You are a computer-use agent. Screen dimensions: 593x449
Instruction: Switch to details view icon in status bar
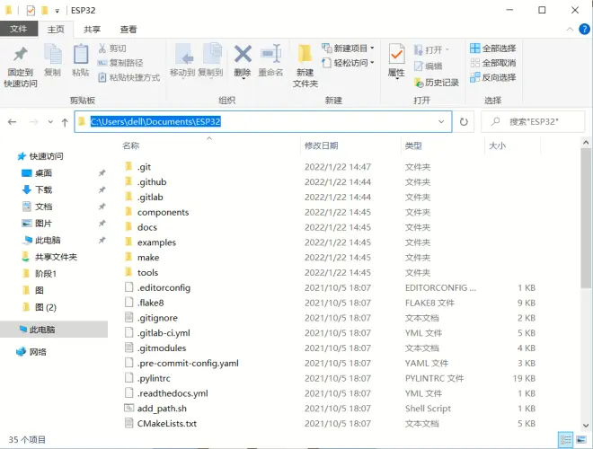click(566, 439)
